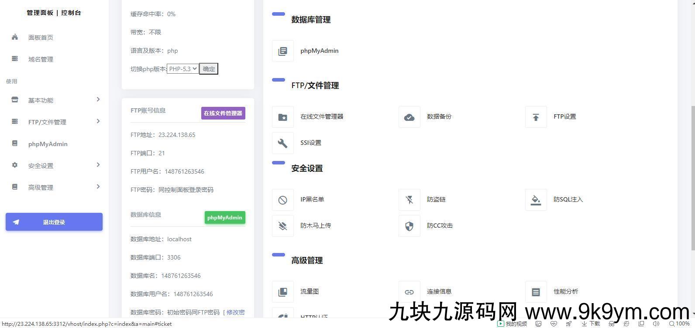
Task: Click the page vertical scrollbar
Action: (692, 174)
